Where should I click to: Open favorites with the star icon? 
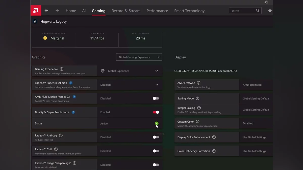(270, 11)
